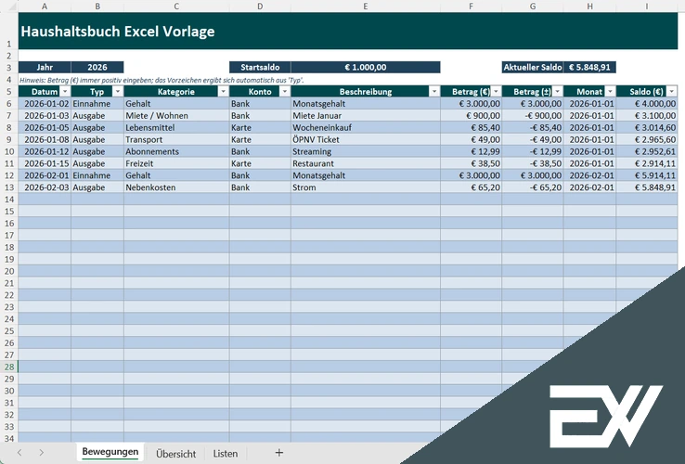685x464 pixels.
Task: Select the Abonnements category cell
Action: click(x=176, y=151)
